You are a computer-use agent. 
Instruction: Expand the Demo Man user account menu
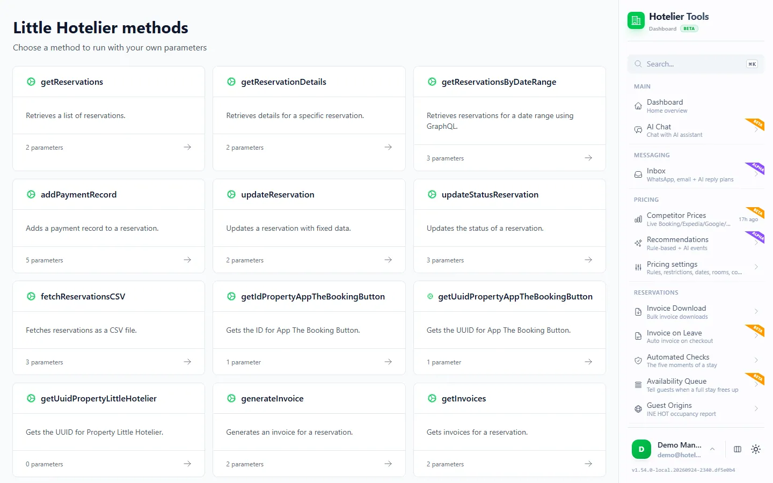pos(712,449)
